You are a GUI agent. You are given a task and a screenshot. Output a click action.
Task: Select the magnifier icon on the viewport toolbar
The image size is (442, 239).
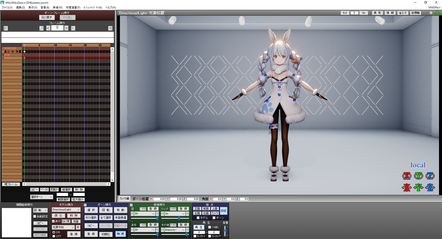(x=431, y=13)
